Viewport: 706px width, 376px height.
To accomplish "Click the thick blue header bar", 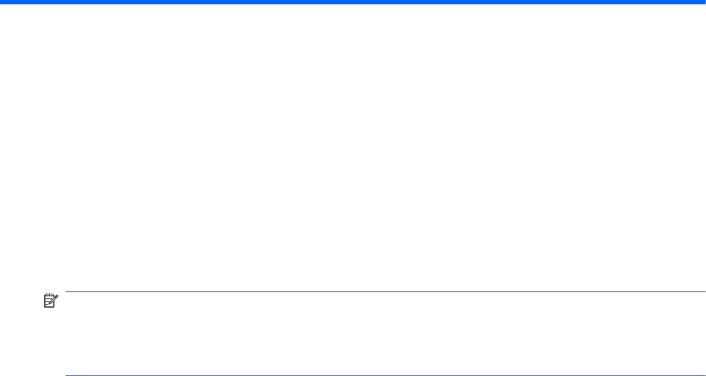I will (353, 2).
